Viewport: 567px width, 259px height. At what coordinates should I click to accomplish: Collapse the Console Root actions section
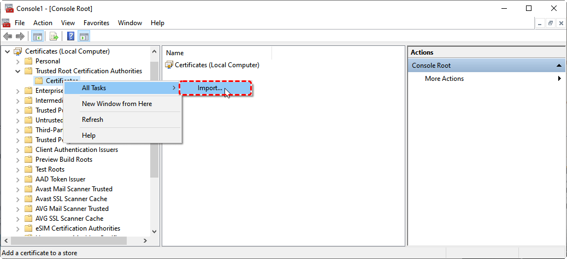(559, 66)
